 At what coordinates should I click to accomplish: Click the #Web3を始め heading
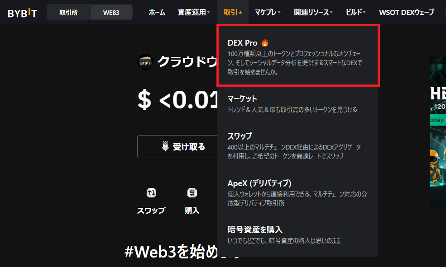pyautogui.click(x=171, y=251)
